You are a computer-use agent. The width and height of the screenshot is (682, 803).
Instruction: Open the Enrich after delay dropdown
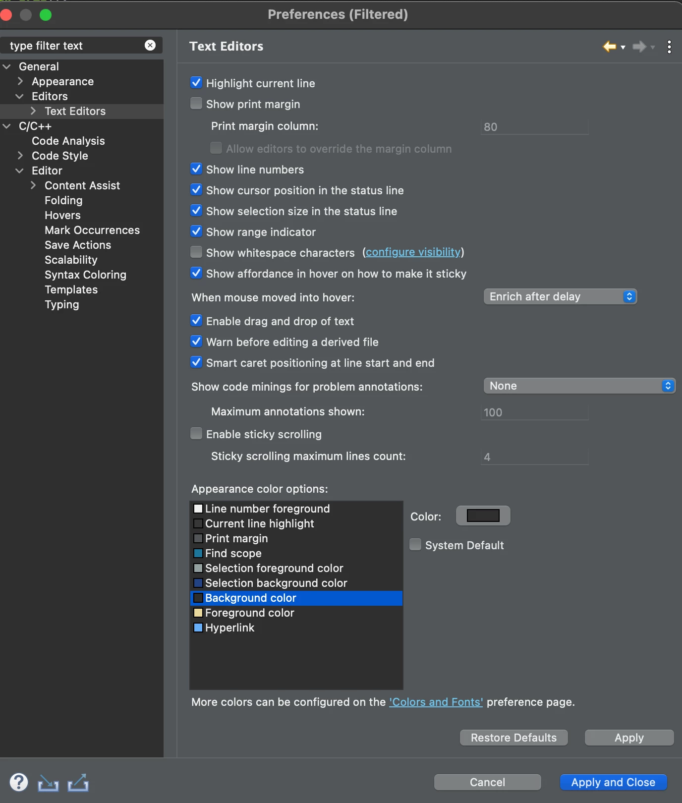pyautogui.click(x=560, y=296)
